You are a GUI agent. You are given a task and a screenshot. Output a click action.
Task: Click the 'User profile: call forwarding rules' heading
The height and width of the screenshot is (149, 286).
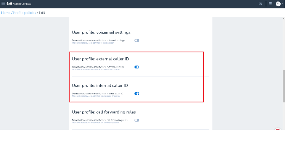(104, 112)
